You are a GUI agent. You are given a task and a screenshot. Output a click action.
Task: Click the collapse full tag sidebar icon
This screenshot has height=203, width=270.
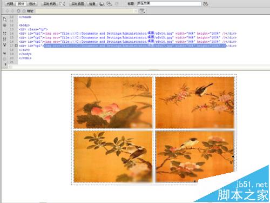[5, 34]
